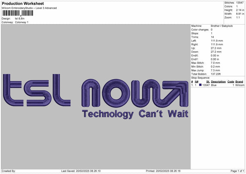Click the Production Worksheet title

tap(23, 3)
